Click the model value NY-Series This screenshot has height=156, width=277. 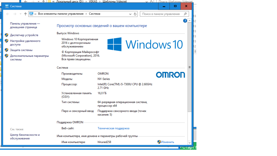104,79
